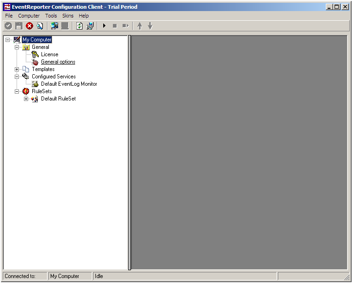Select the General tree item

40,47
